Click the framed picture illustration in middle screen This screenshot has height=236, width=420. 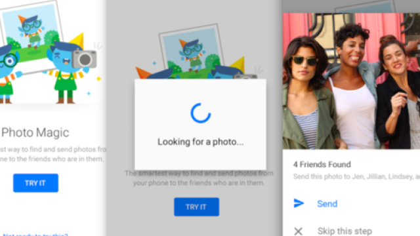pos(192,50)
